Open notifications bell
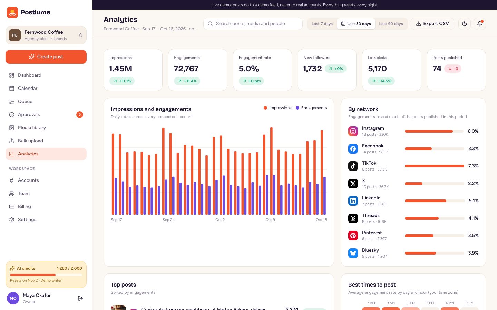 click(x=480, y=24)
